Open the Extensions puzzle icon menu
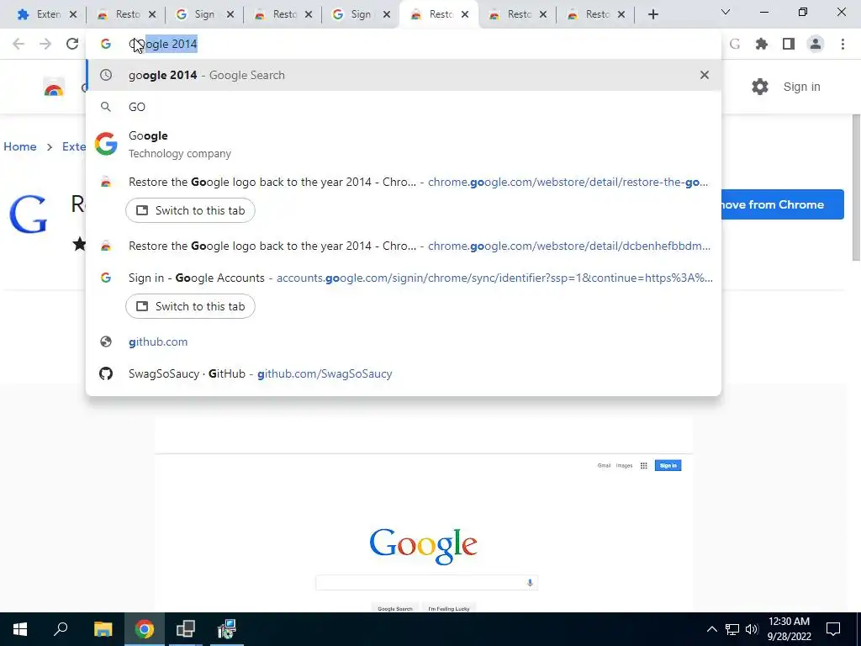Viewport: 861px width, 646px height. [762, 44]
